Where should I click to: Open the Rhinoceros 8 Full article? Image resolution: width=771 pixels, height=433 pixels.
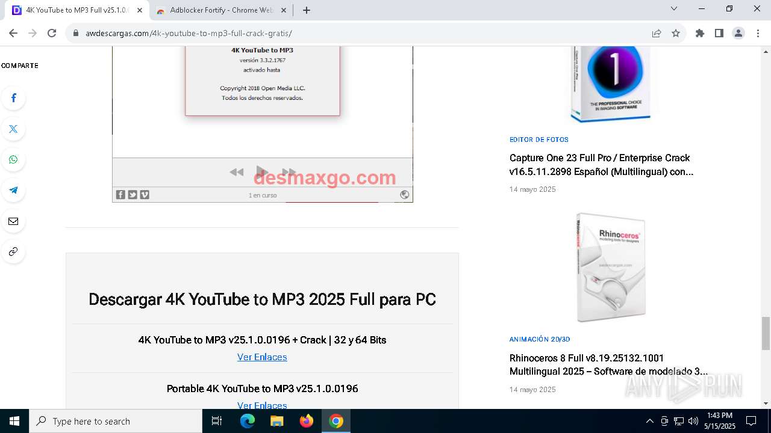coord(608,364)
